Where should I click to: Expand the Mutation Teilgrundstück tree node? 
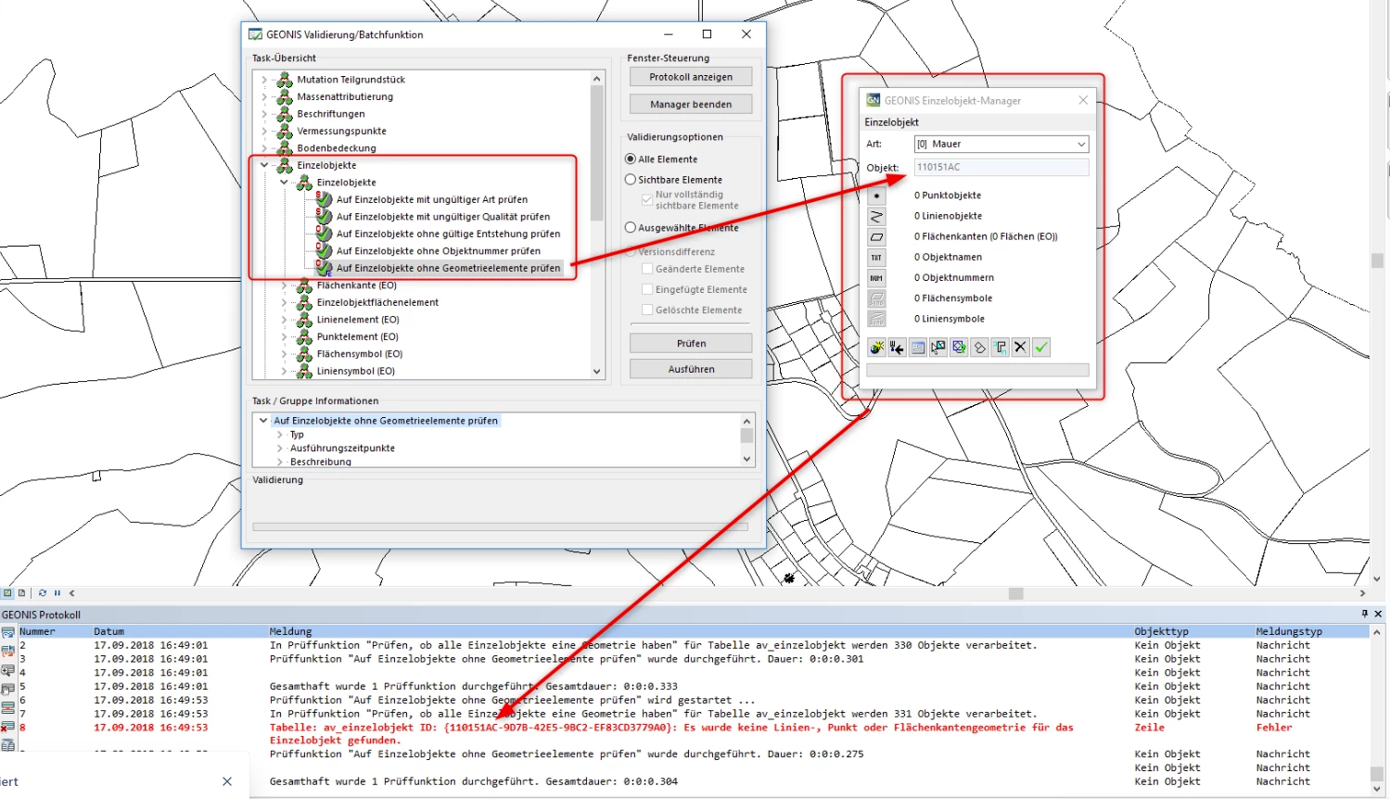tap(264, 80)
